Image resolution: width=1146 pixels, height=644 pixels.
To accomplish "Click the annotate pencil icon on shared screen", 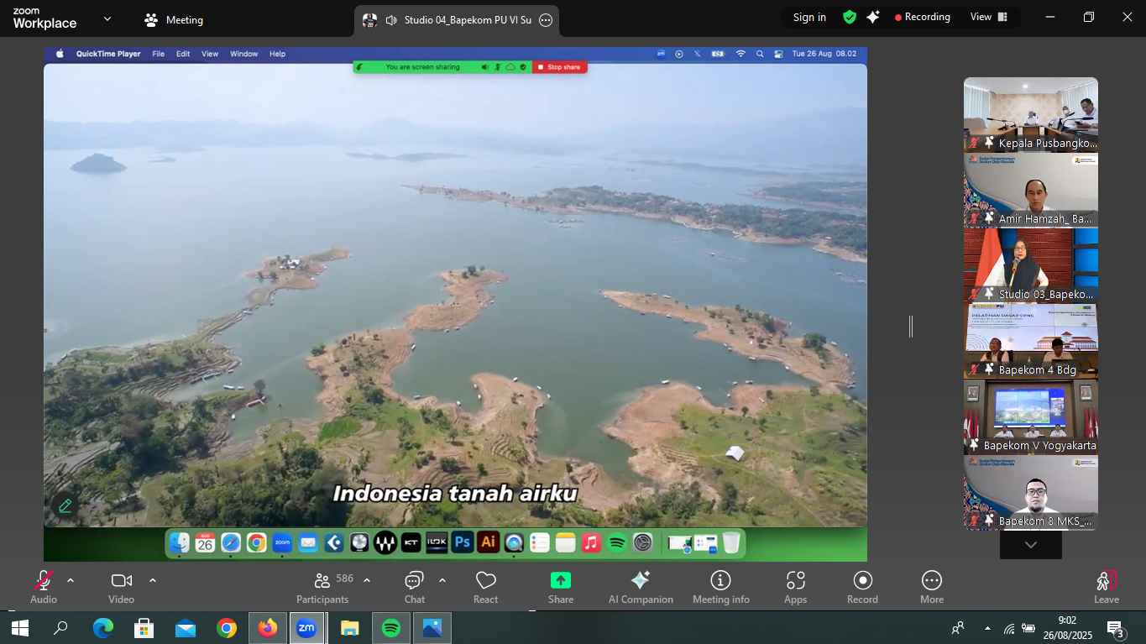I will coord(65,505).
